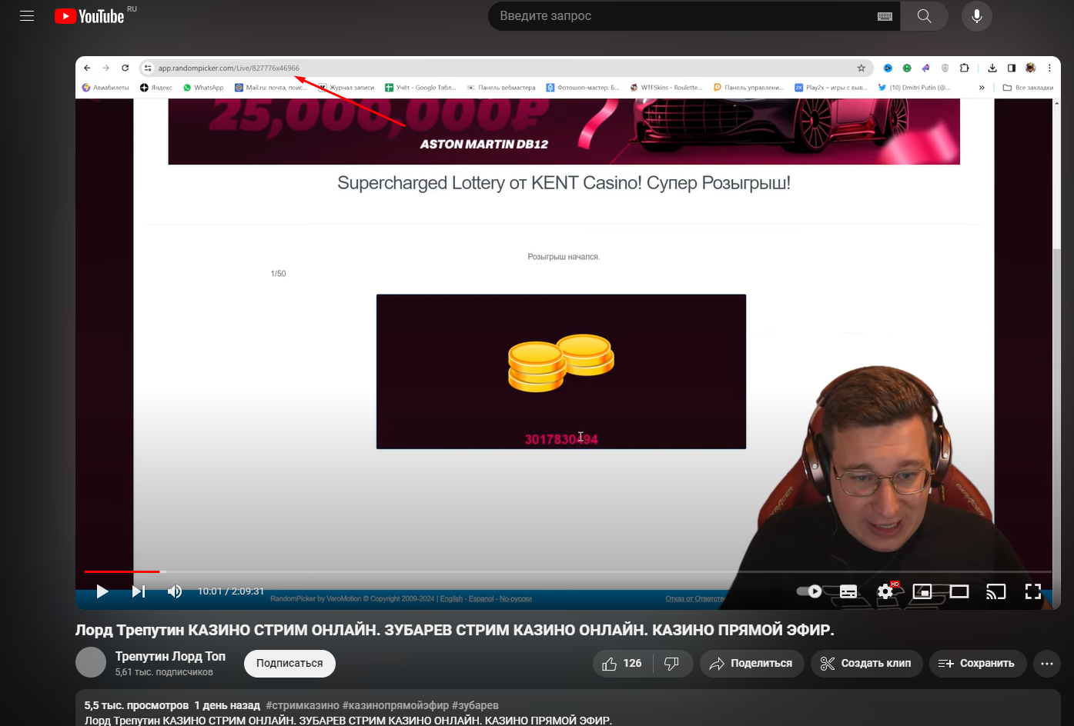Open the channel avatar next to Трепутин Лорд Топ
This screenshot has width=1074, height=726.
tap(91, 662)
